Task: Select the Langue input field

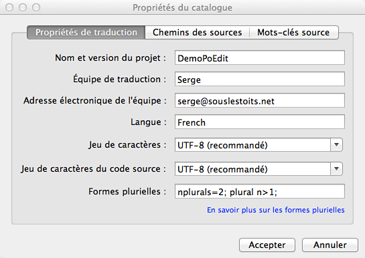Action: (260, 122)
